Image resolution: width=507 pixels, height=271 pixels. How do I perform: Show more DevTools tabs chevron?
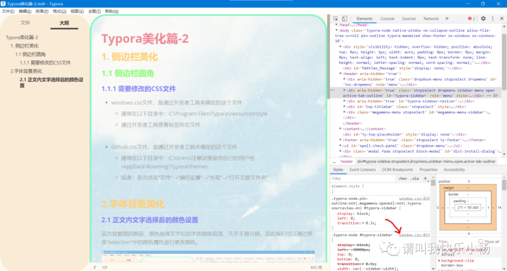click(x=447, y=19)
